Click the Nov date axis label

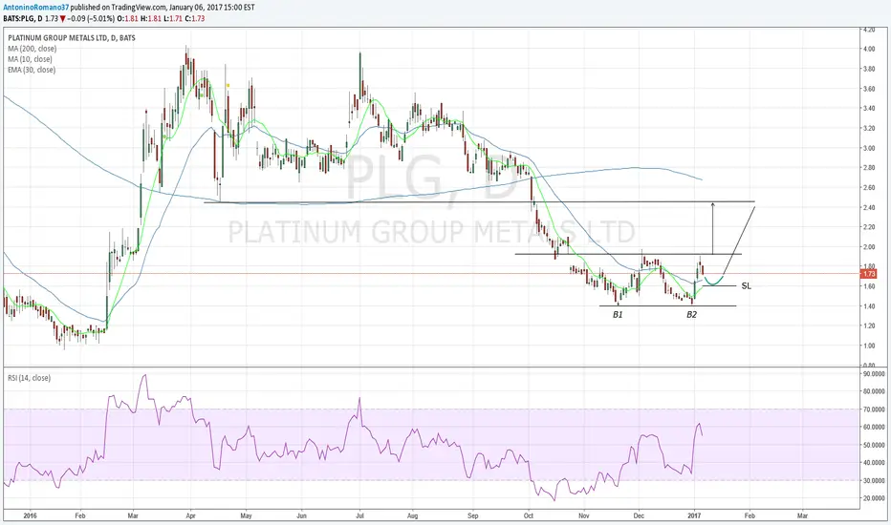(x=583, y=515)
